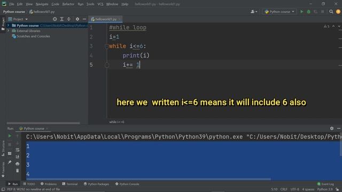Open the Run menu
This screenshot has width=342, height=192.
pyautogui.click(x=81, y=4)
